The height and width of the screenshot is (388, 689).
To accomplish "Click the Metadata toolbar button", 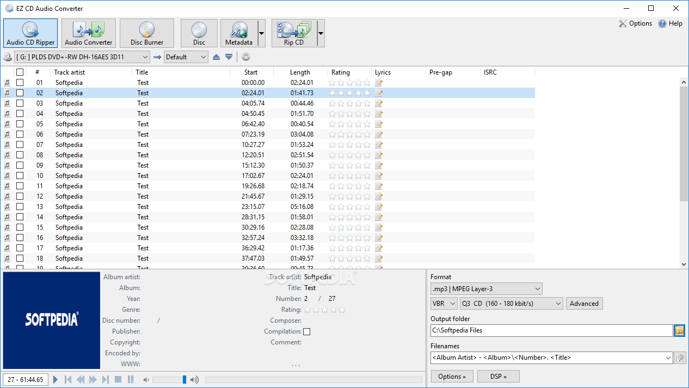I will tap(239, 33).
